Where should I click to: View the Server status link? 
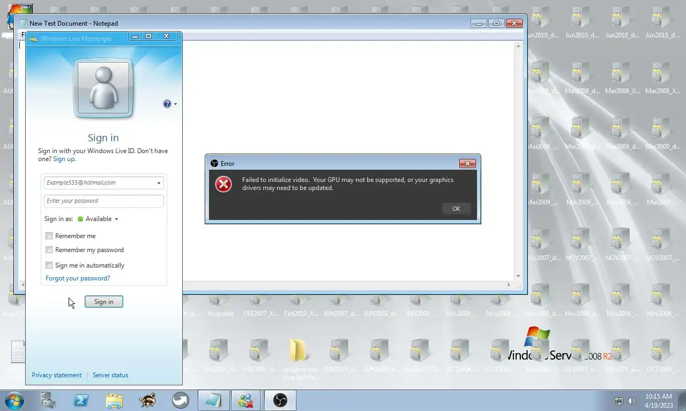pos(110,375)
